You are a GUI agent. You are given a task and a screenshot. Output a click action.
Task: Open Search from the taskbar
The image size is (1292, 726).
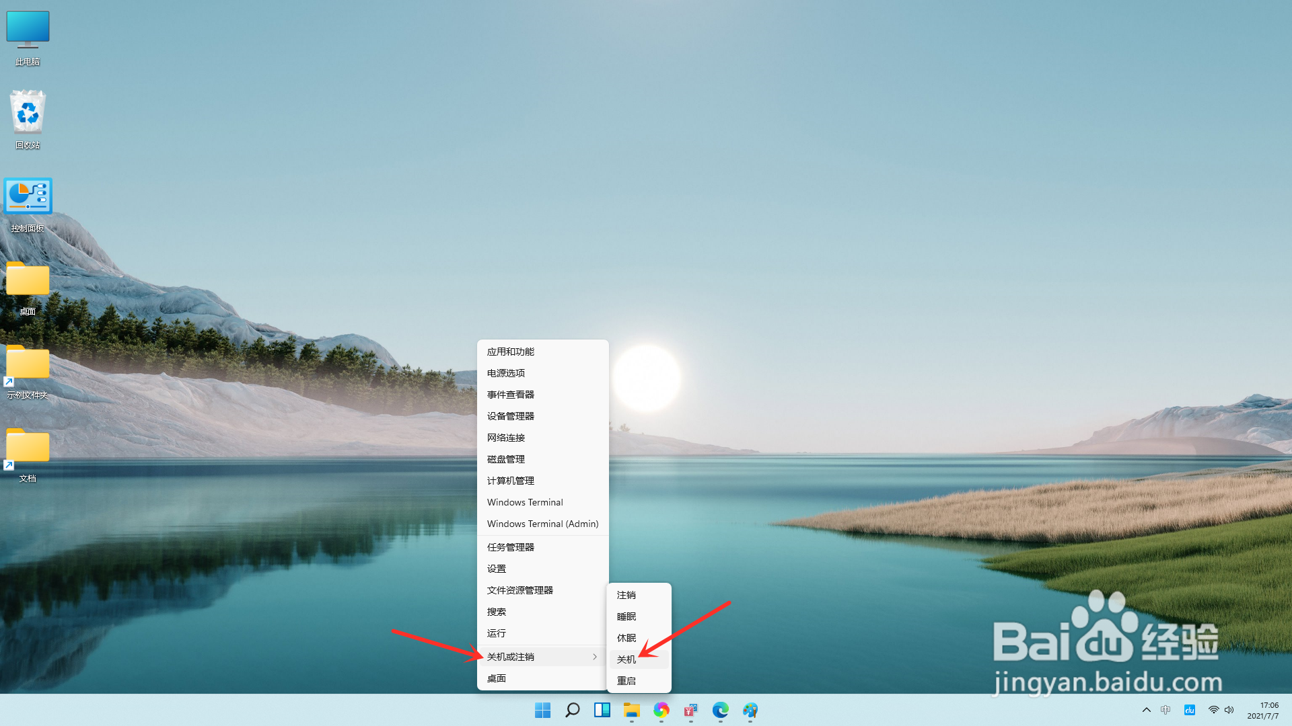[x=572, y=711]
